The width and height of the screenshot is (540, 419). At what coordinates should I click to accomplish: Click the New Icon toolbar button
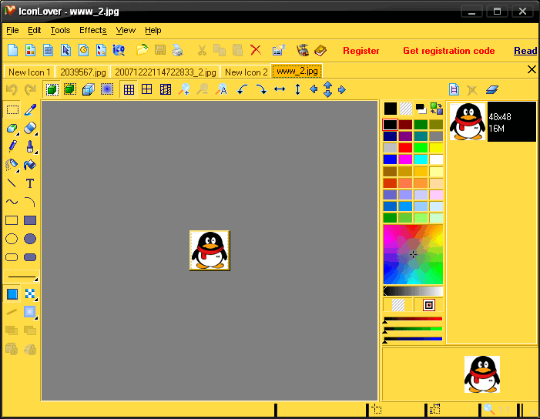pos(13,50)
